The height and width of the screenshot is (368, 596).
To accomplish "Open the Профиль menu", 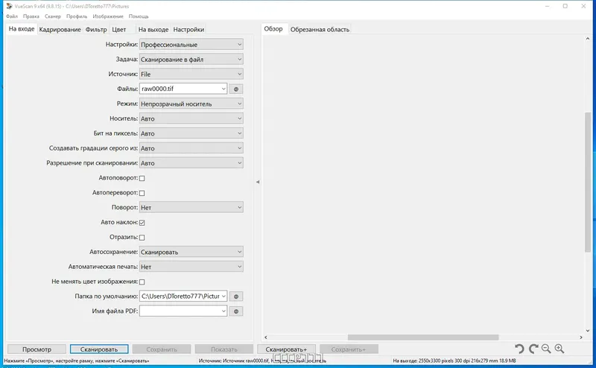I will click(77, 16).
